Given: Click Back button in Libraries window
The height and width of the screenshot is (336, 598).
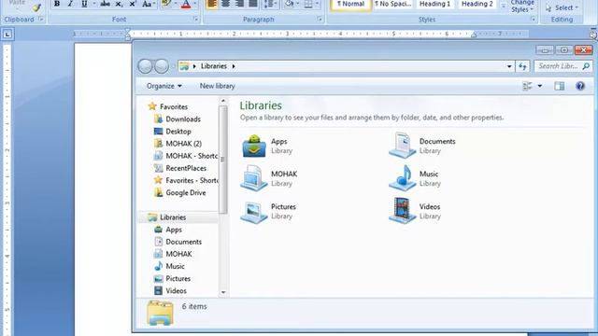Looking at the screenshot, I should click(145, 66).
